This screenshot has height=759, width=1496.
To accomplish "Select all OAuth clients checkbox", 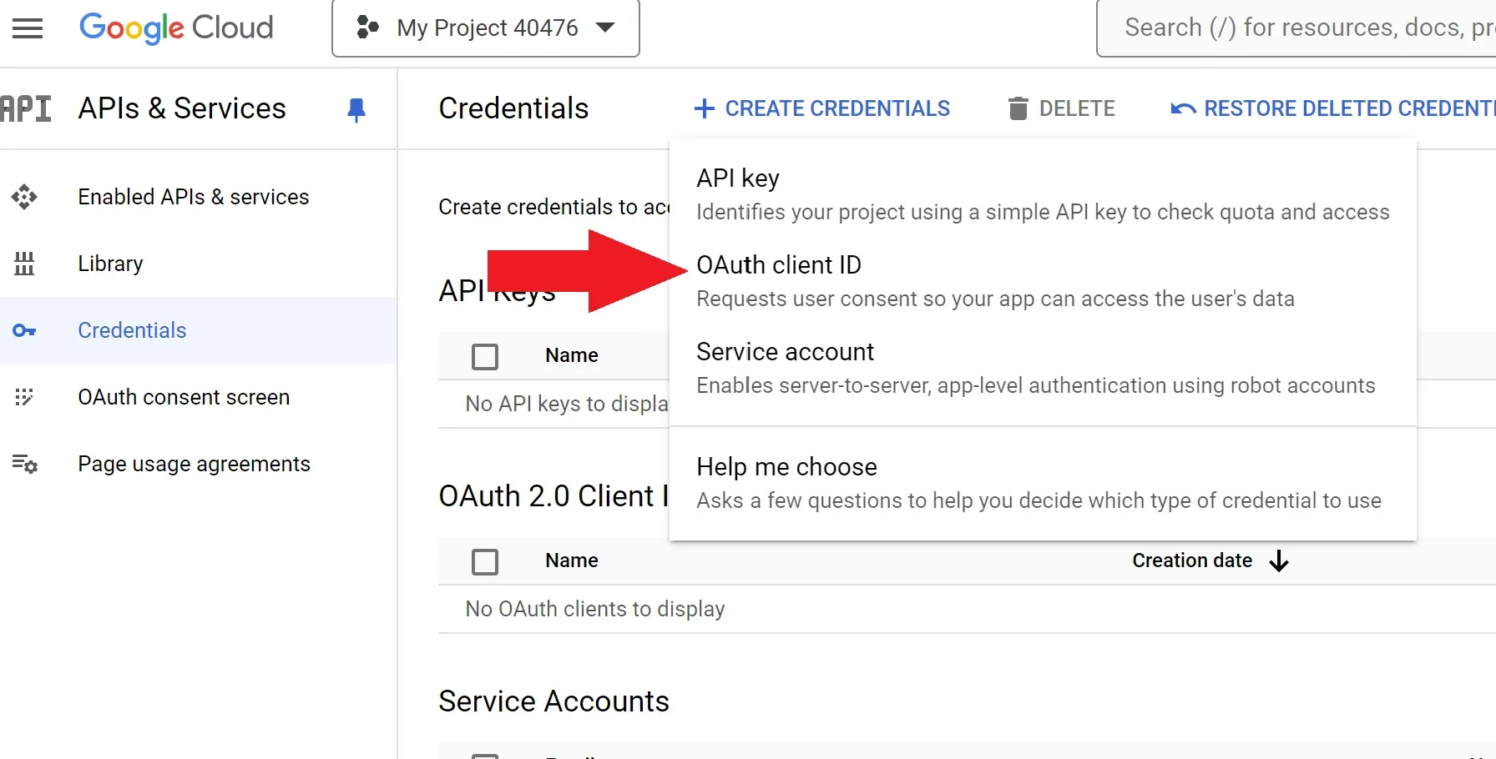I will [485, 561].
